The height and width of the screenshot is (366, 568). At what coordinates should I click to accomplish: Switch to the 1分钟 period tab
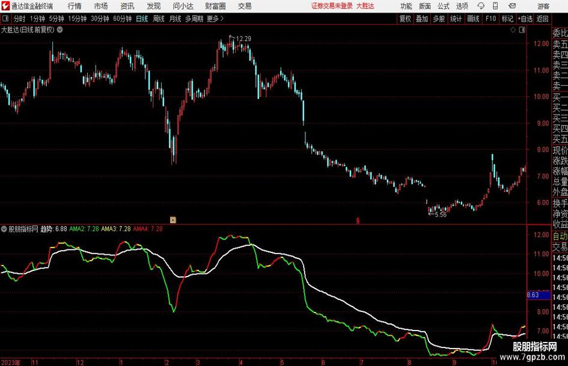(37, 19)
